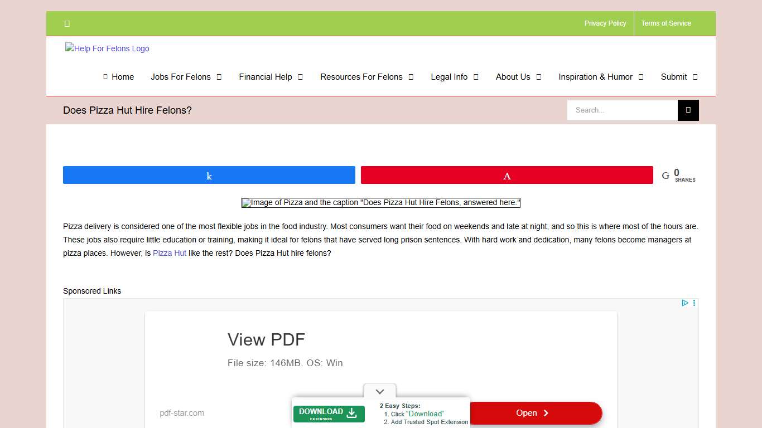Screen dimensions: 762x428
Task: Follow the Pizza Hut hyperlink in the article
Action: [x=169, y=253]
